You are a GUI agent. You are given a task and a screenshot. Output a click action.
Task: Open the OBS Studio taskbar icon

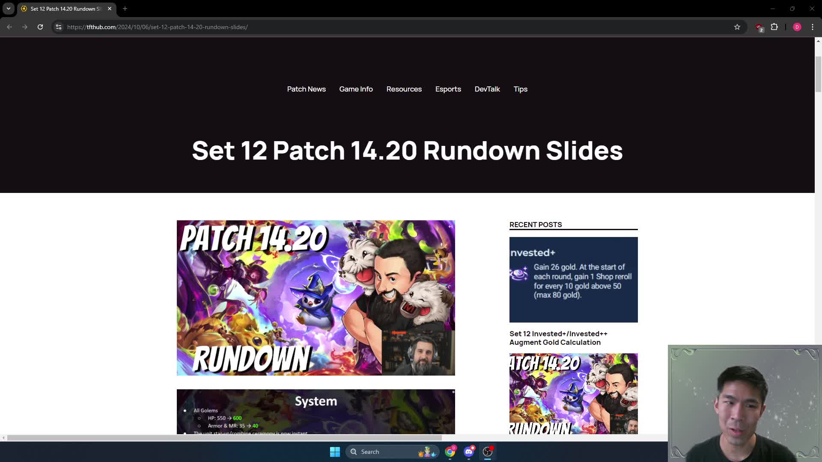pyautogui.click(x=488, y=452)
